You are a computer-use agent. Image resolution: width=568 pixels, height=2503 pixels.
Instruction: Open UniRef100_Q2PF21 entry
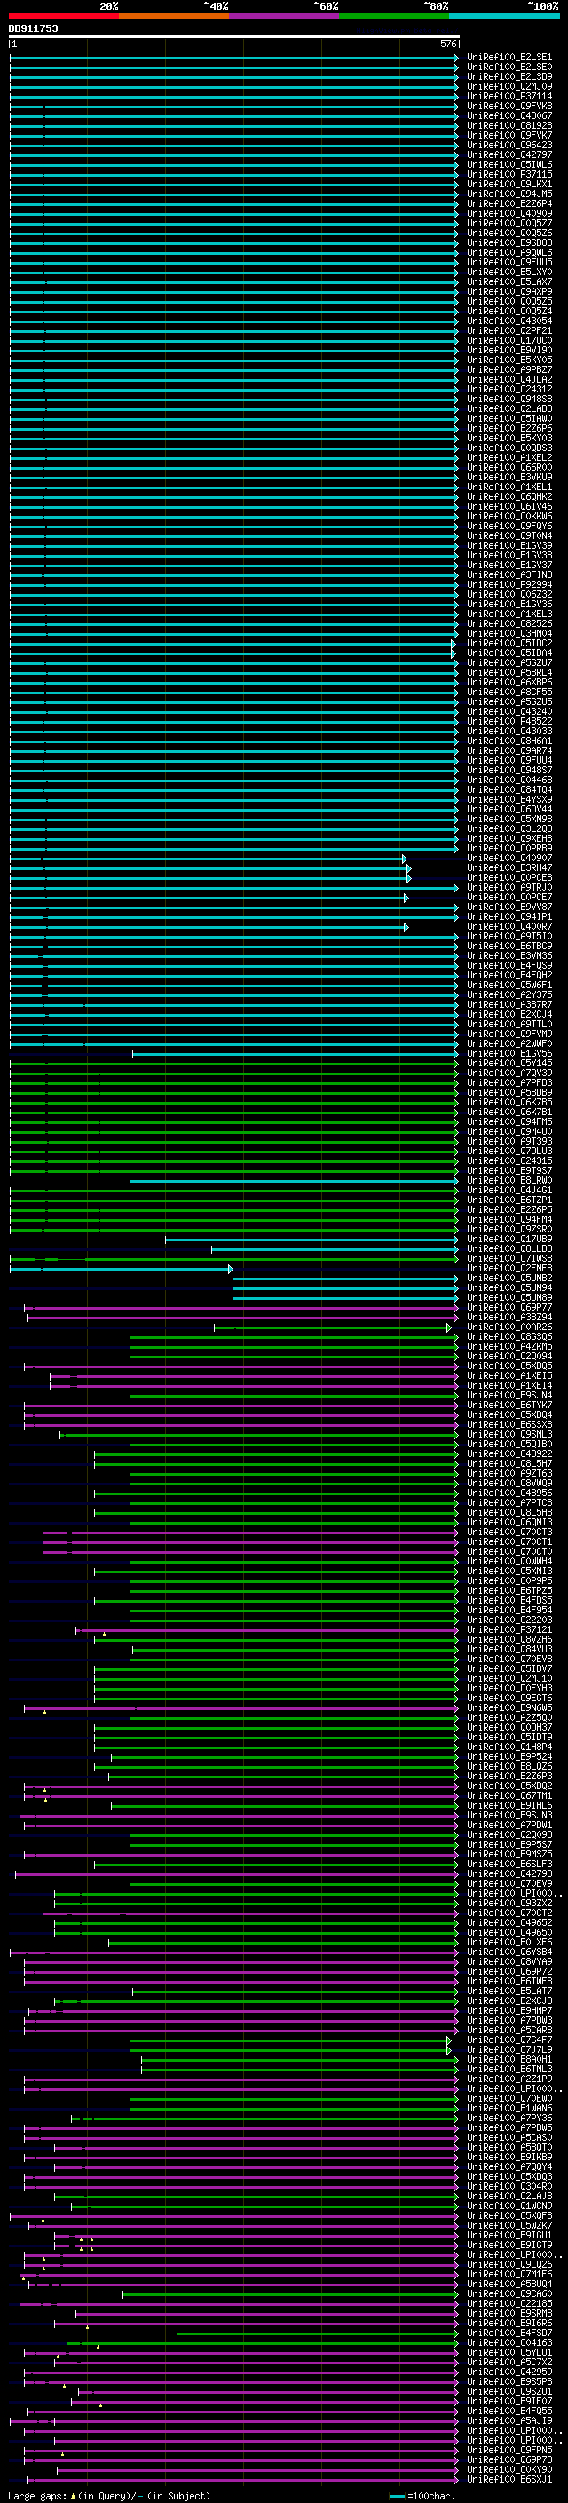[x=509, y=330]
